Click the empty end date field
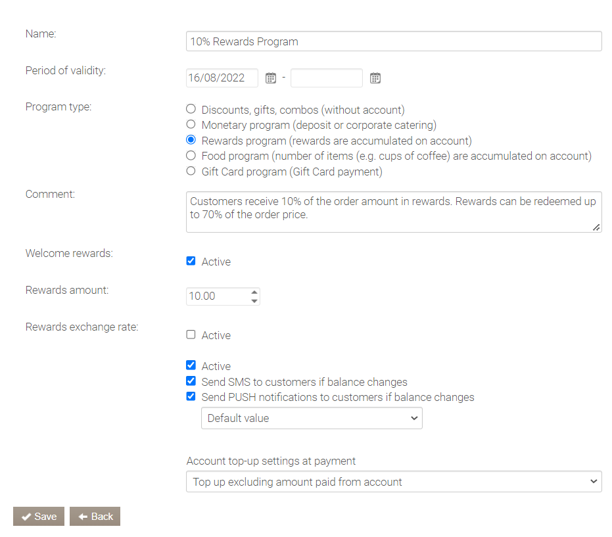The image size is (612, 537). point(326,78)
